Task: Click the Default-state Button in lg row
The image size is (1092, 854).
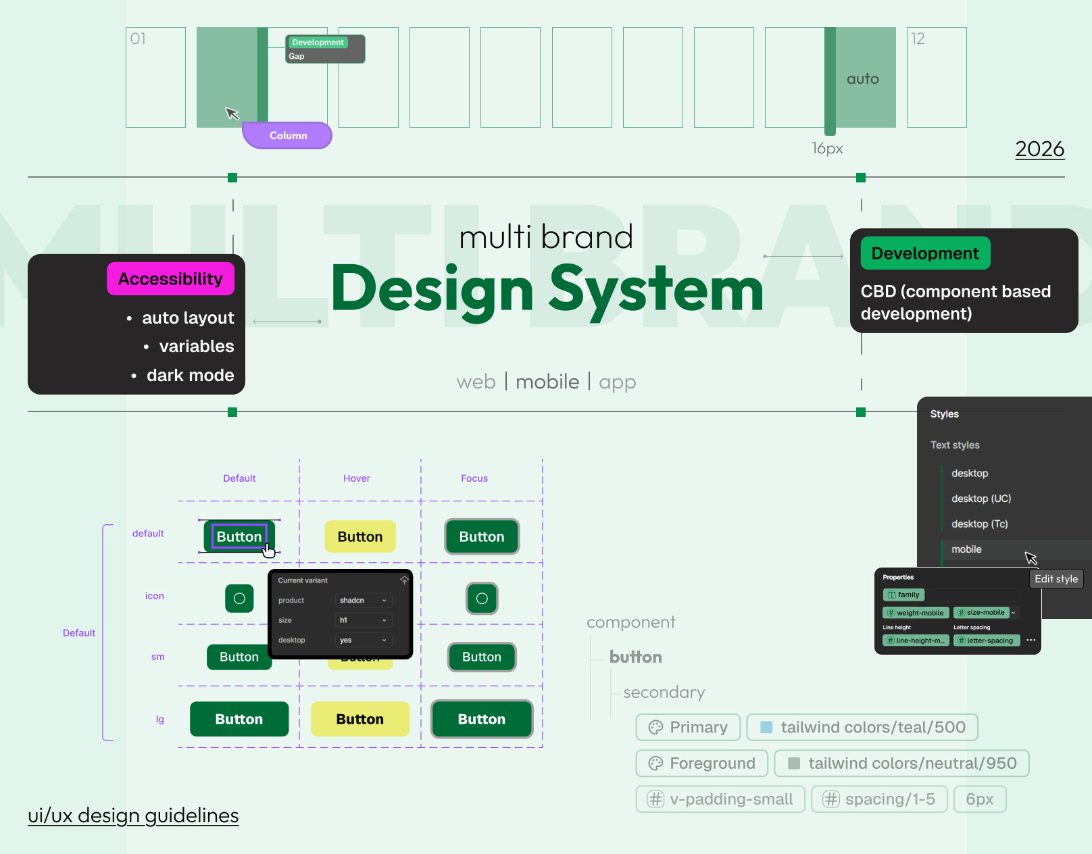Action: pyautogui.click(x=239, y=719)
